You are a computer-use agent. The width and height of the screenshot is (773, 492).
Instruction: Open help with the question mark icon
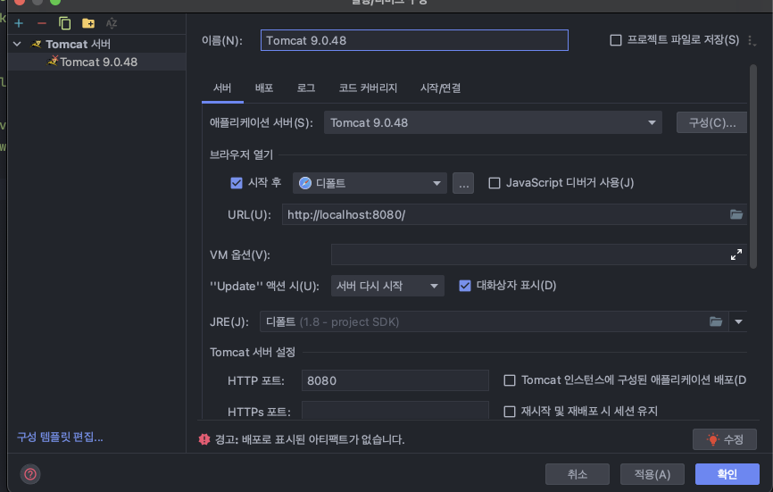pos(30,474)
